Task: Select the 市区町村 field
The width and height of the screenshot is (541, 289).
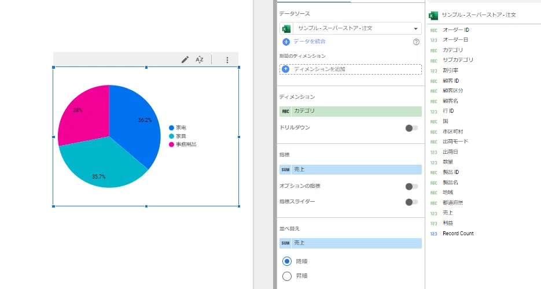Action: pyautogui.click(x=452, y=132)
